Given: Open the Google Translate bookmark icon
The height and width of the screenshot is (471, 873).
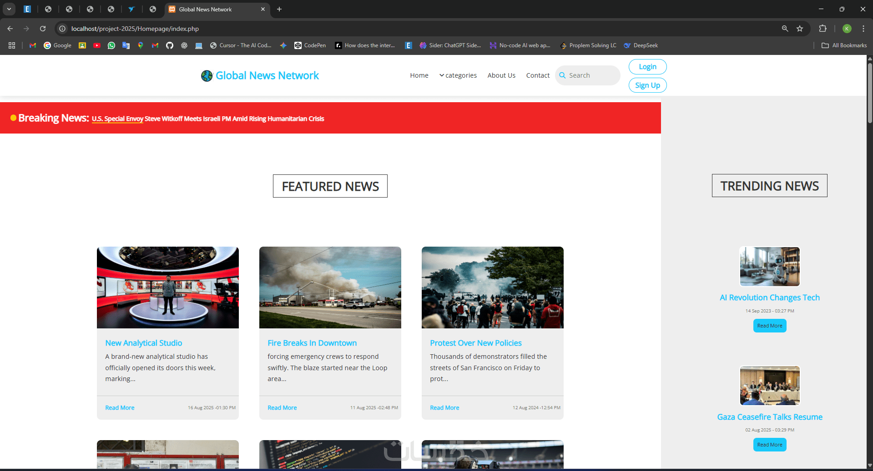Looking at the screenshot, I should click(126, 45).
